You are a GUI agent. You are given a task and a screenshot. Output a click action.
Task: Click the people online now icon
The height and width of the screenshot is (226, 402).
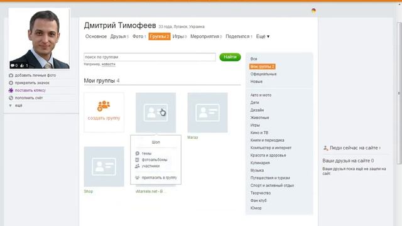pos(325,148)
